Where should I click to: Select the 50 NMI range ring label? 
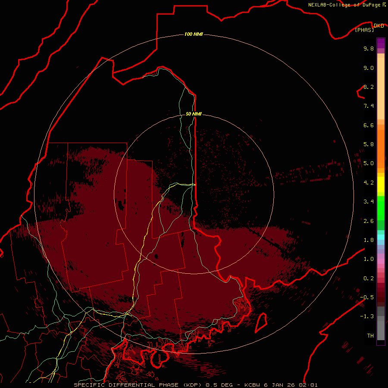click(194, 114)
